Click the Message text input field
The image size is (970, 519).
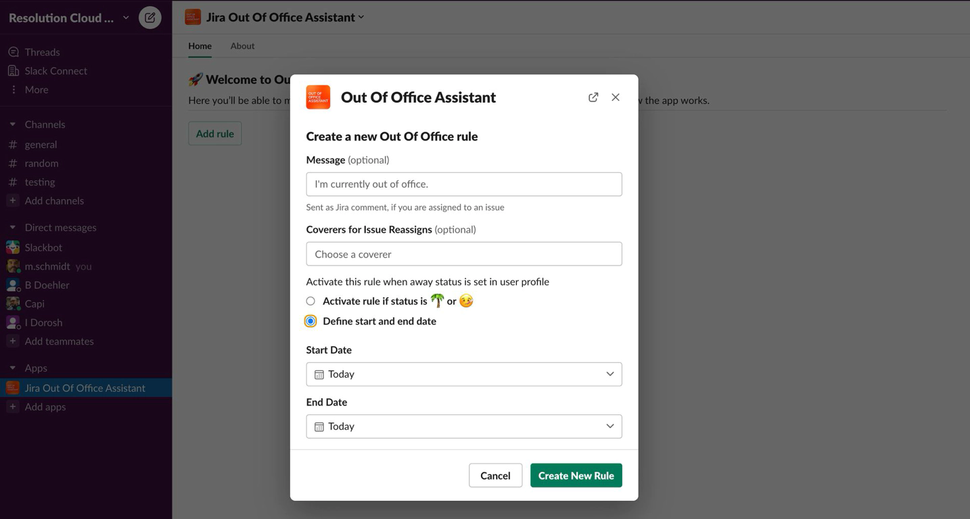(x=464, y=184)
